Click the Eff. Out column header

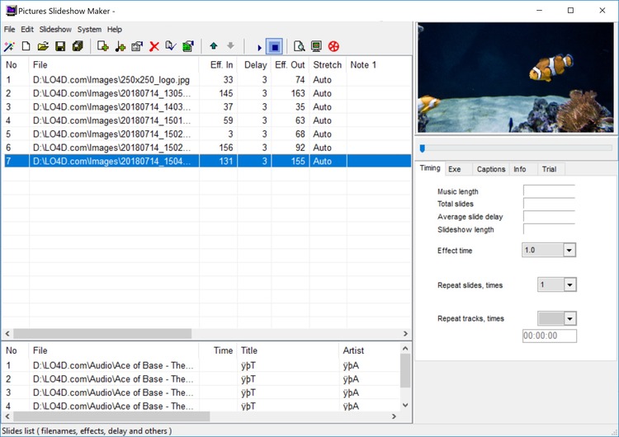pyautogui.click(x=291, y=64)
